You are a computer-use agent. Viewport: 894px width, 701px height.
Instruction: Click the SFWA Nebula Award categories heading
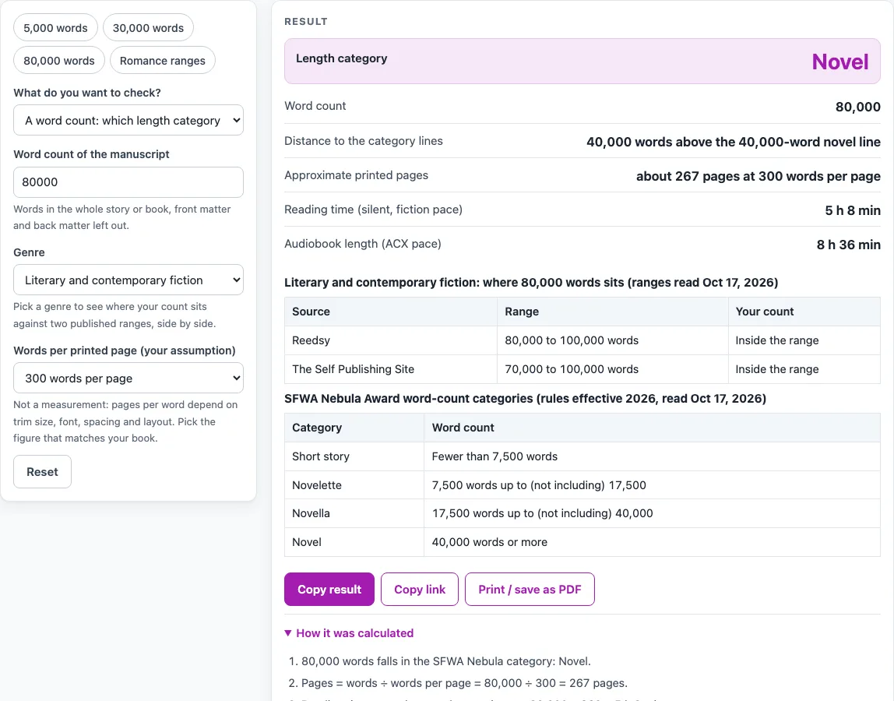(525, 398)
